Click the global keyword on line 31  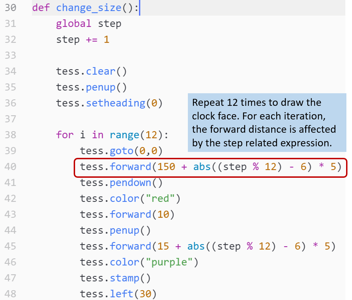(74, 24)
